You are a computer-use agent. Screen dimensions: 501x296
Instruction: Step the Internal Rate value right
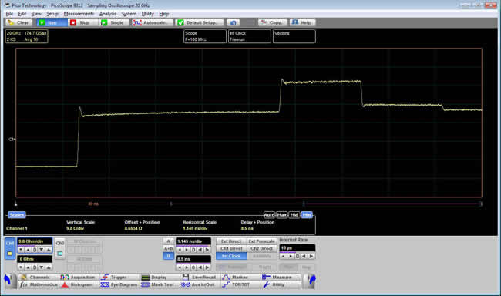coord(311,256)
